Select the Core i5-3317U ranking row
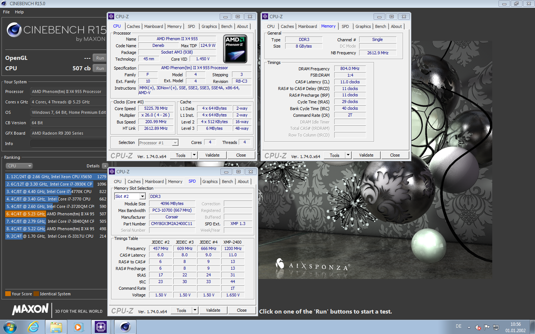 [x=56, y=236]
